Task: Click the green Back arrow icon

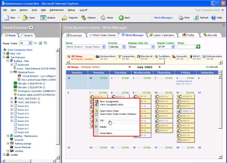Action: (121, 18)
